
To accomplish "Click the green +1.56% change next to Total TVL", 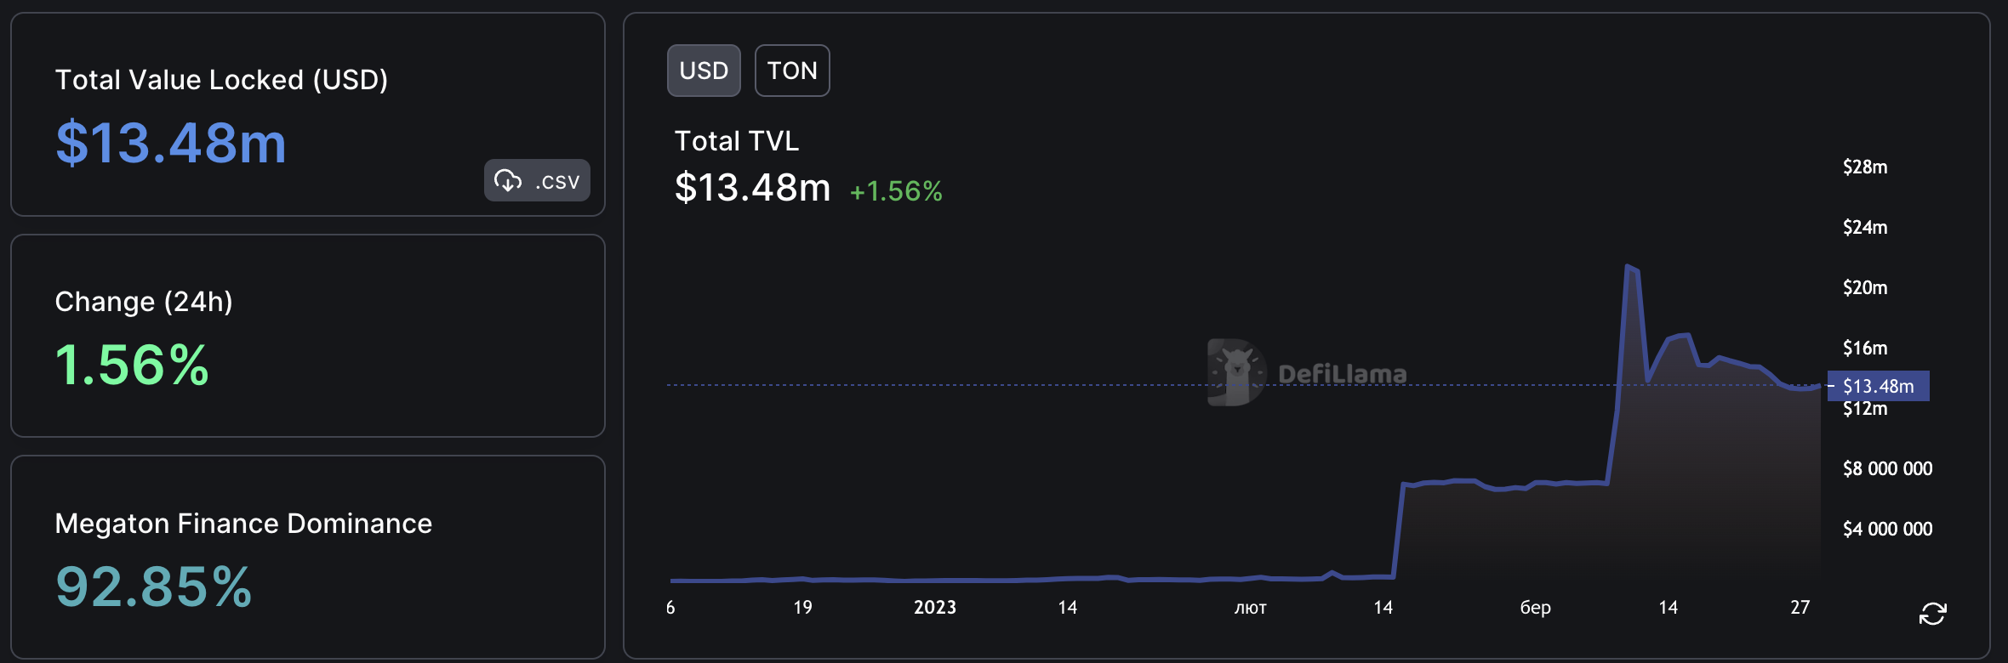I will click(896, 191).
